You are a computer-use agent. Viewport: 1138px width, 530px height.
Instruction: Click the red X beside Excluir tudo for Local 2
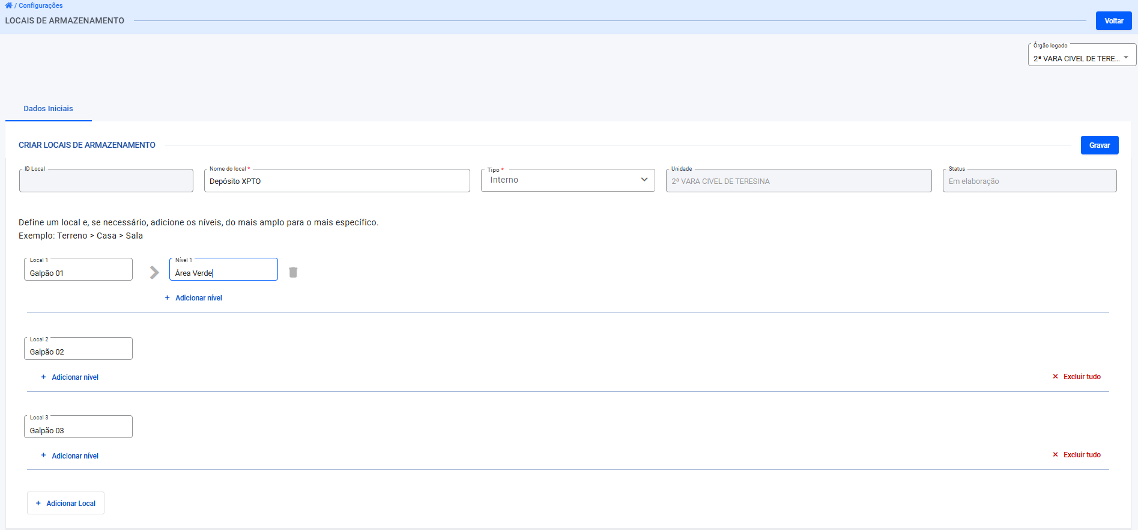1055,377
